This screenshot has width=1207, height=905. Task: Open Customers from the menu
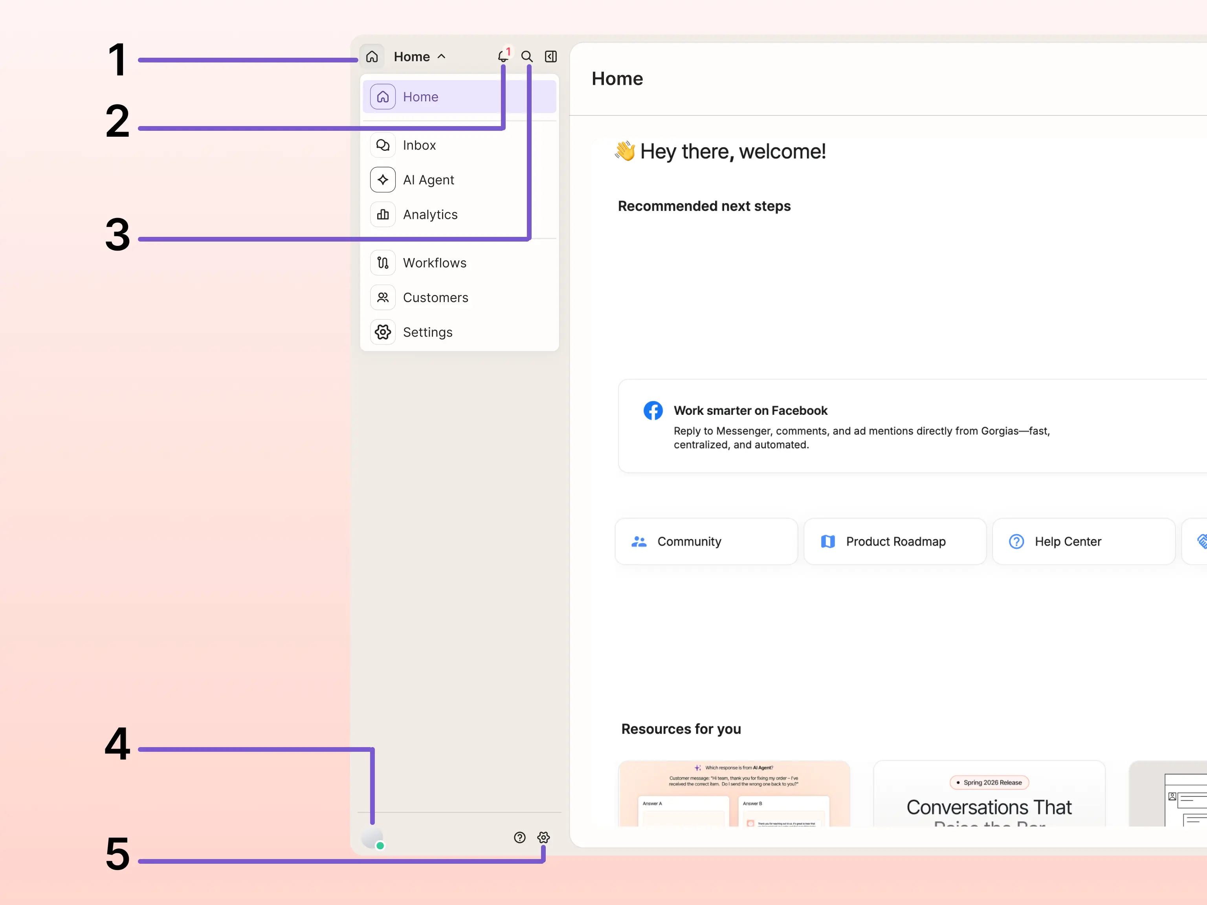(x=459, y=297)
